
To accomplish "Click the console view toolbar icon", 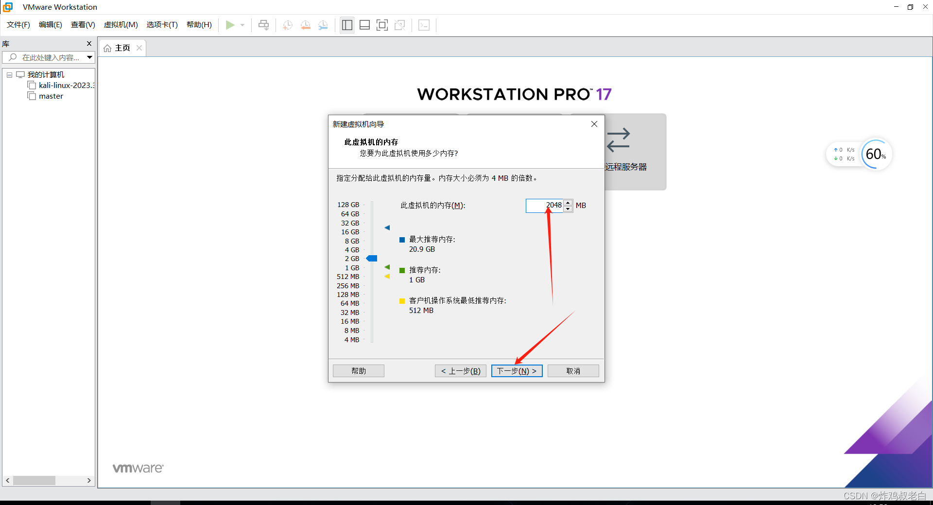I will point(424,25).
